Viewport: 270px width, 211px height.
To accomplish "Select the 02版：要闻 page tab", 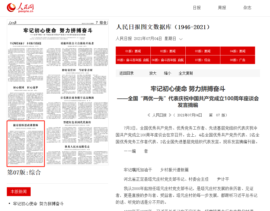I will [x=168, y=51].
